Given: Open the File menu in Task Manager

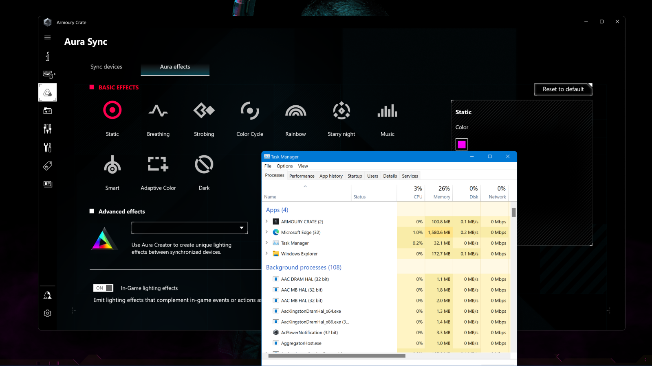Looking at the screenshot, I should click(x=268, y=166).
